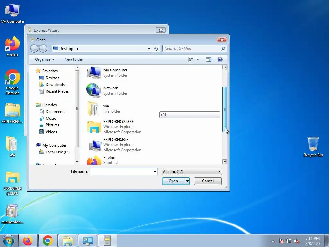Viewport: 329px width, 247px height.
Task: Select My Computer system folder icon in file list
Action: (94, 73)
